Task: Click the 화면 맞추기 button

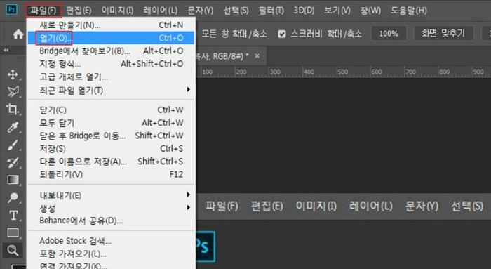Action: point(443,34)
